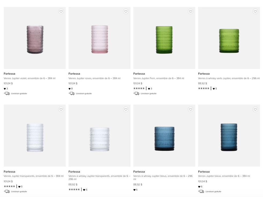Click the pink Jupiter glasses product image

pyautogui.click(x=99, y=38)
